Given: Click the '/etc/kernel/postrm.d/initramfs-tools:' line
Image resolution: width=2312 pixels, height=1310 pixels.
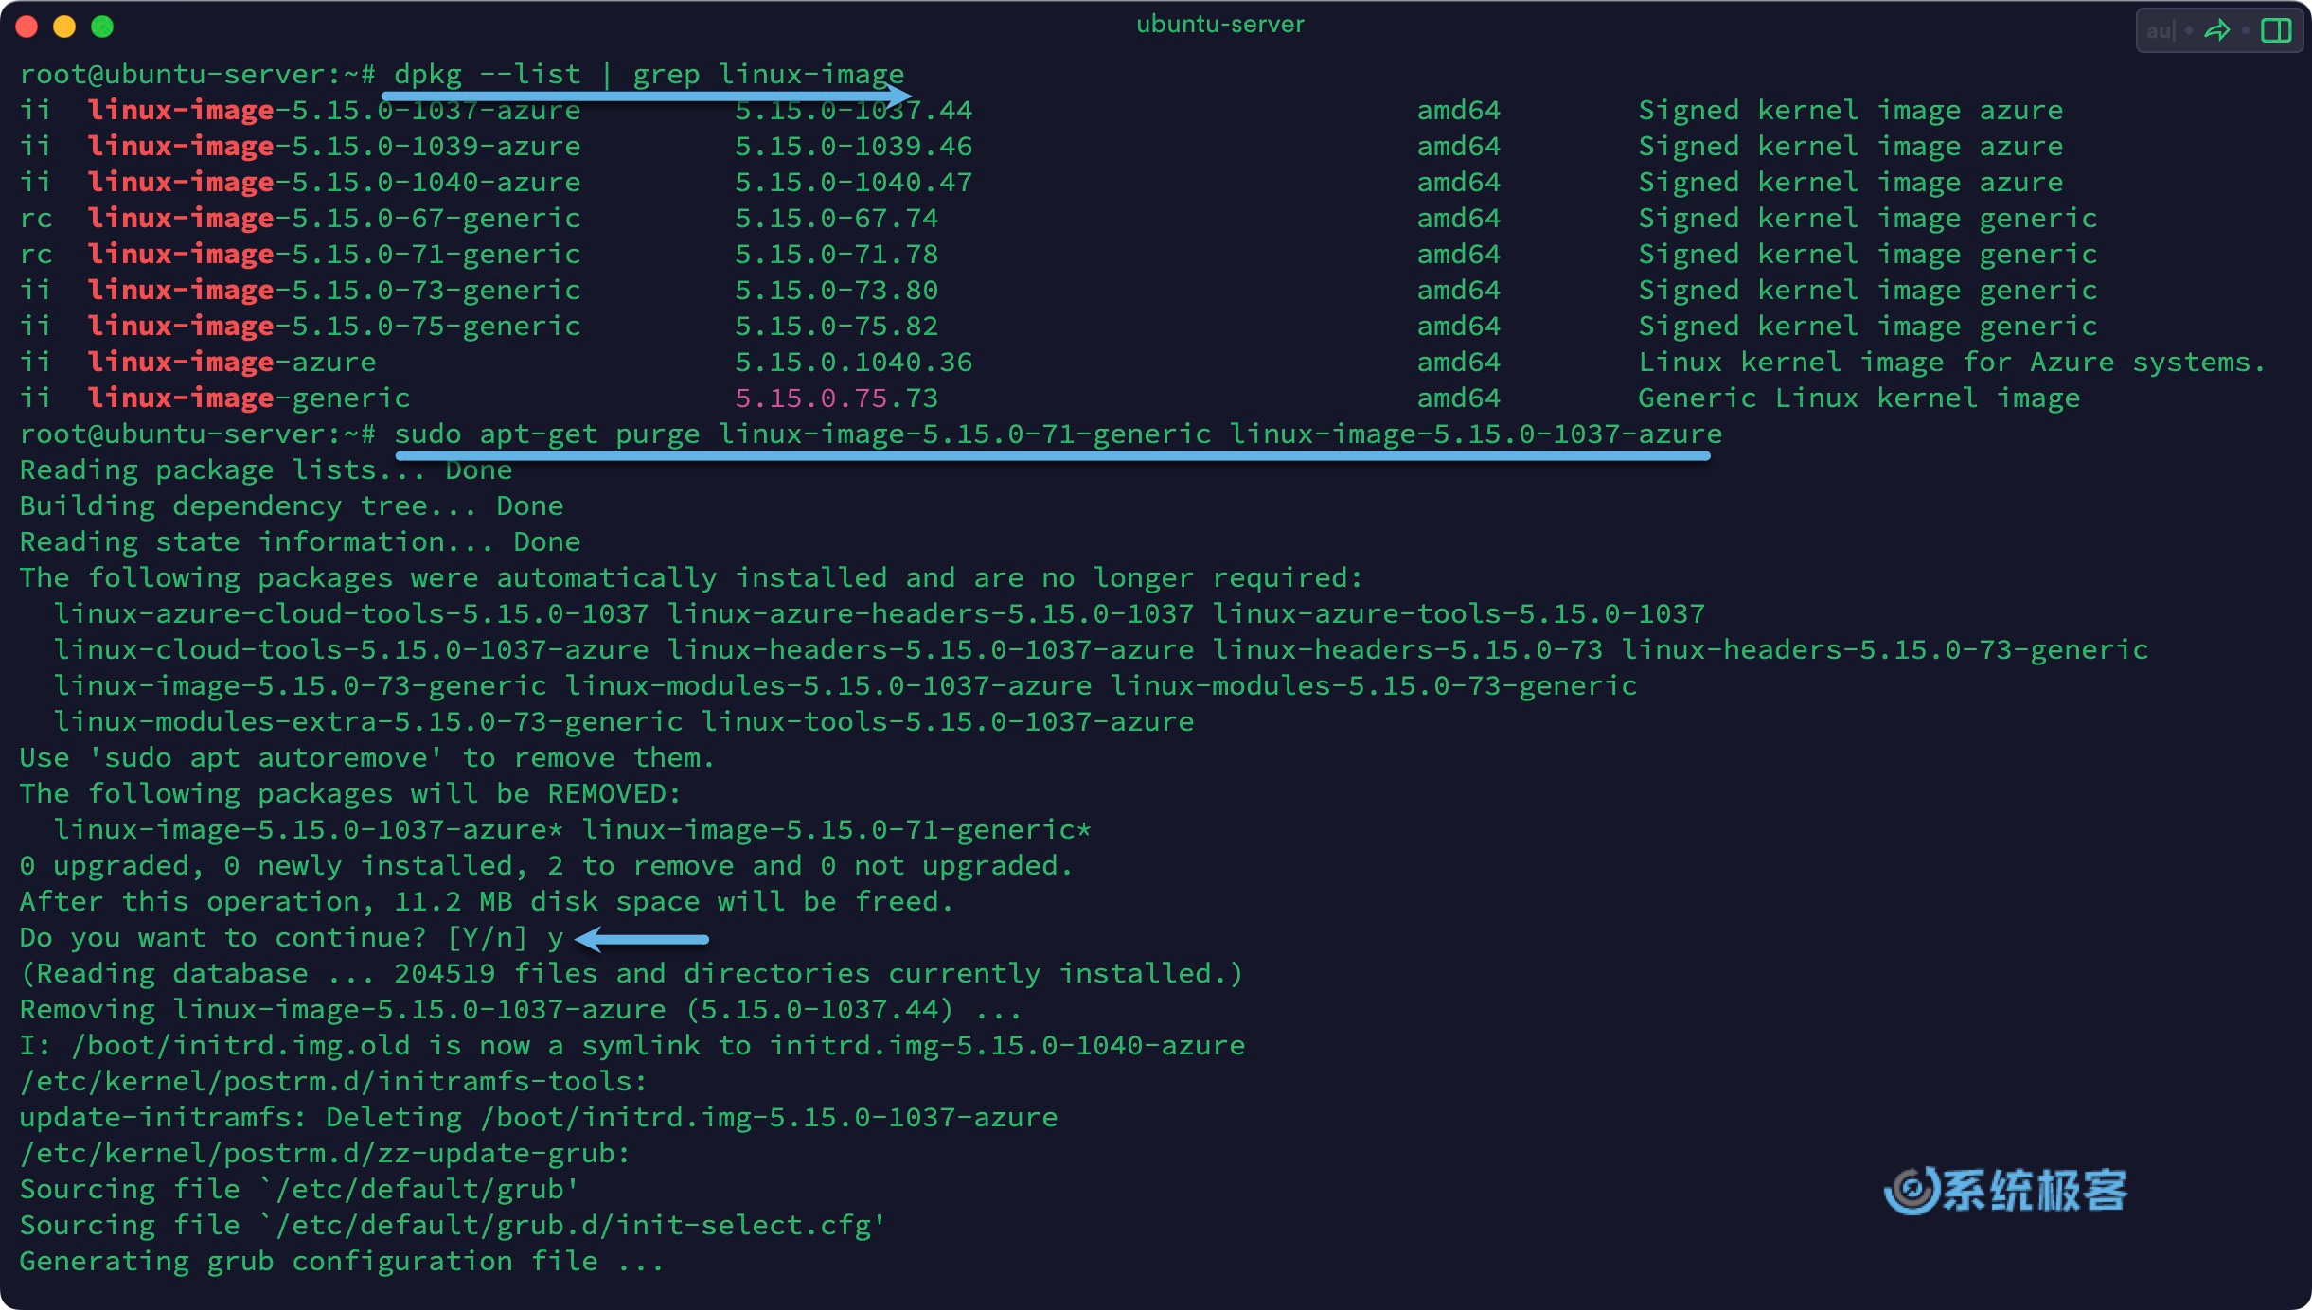Looking at the screenshot, I should click(333, 1082).
